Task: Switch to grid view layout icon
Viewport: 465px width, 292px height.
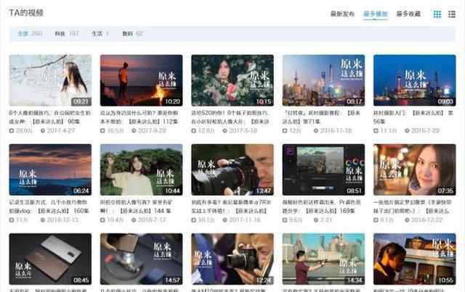Action: [x=437, y=14]
